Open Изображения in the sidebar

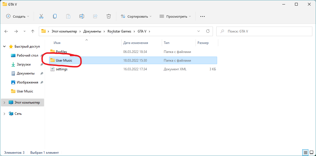28,82
